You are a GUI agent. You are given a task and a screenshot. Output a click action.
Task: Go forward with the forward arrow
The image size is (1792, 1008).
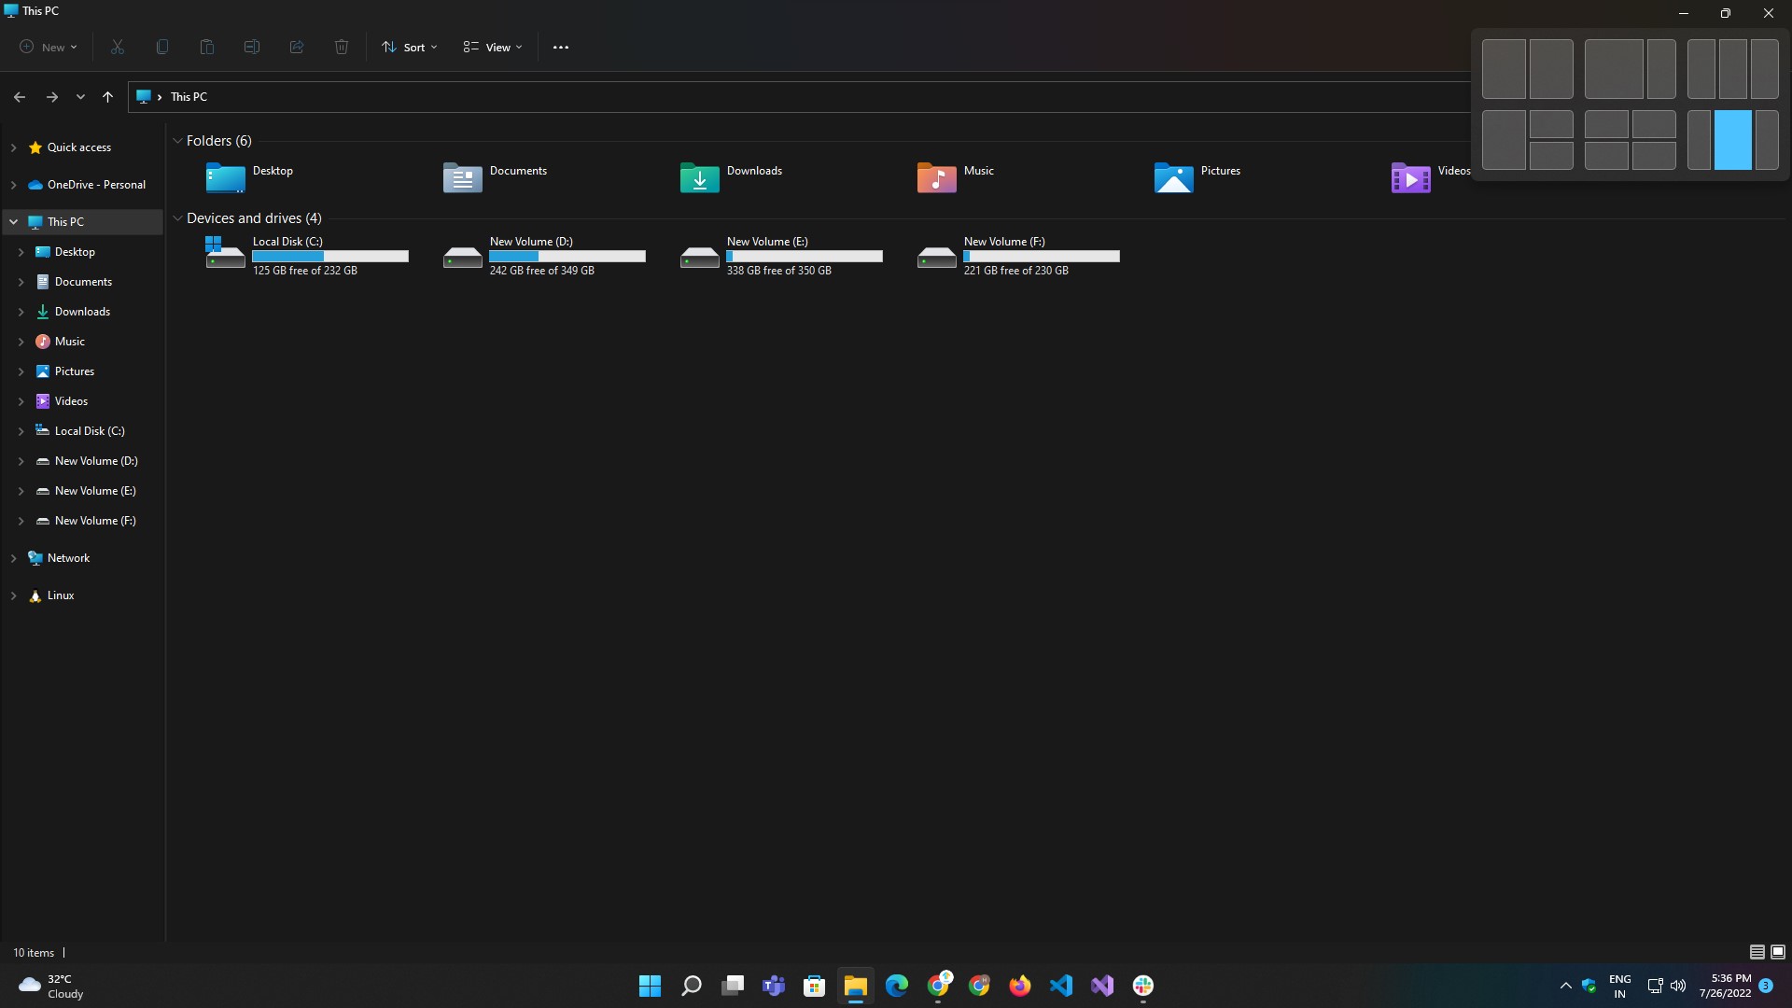(52, 97)
